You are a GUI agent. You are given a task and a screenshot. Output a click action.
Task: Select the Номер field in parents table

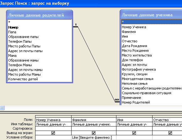(13, 28)
